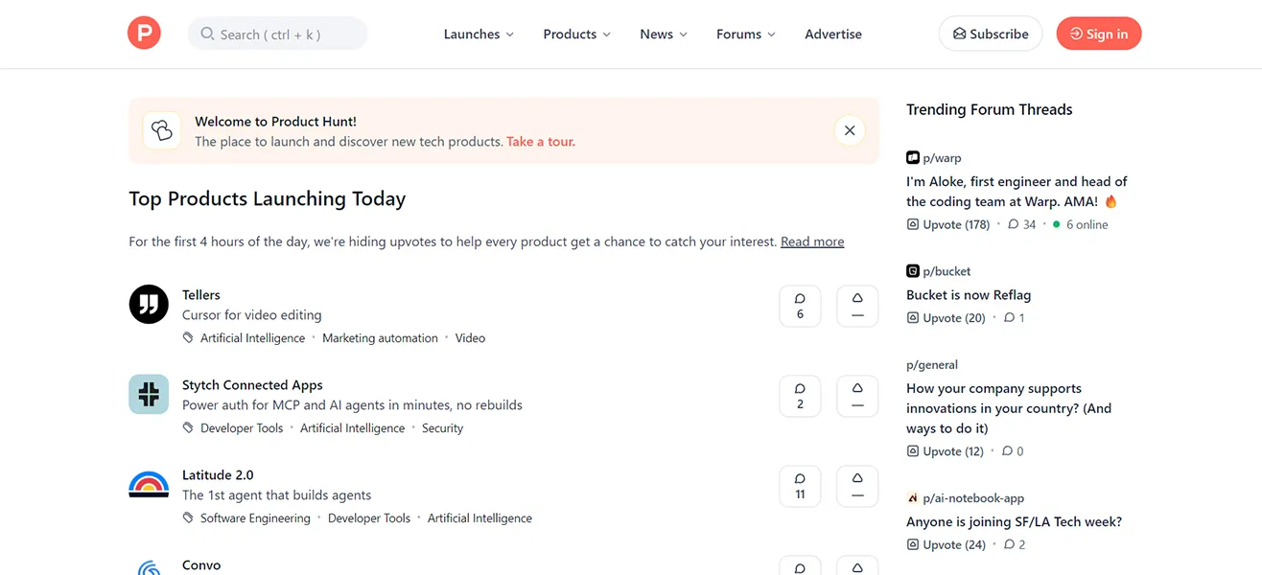Click the 6 online status indicator
1262x575 pixels.
(x=1080, y=223)
